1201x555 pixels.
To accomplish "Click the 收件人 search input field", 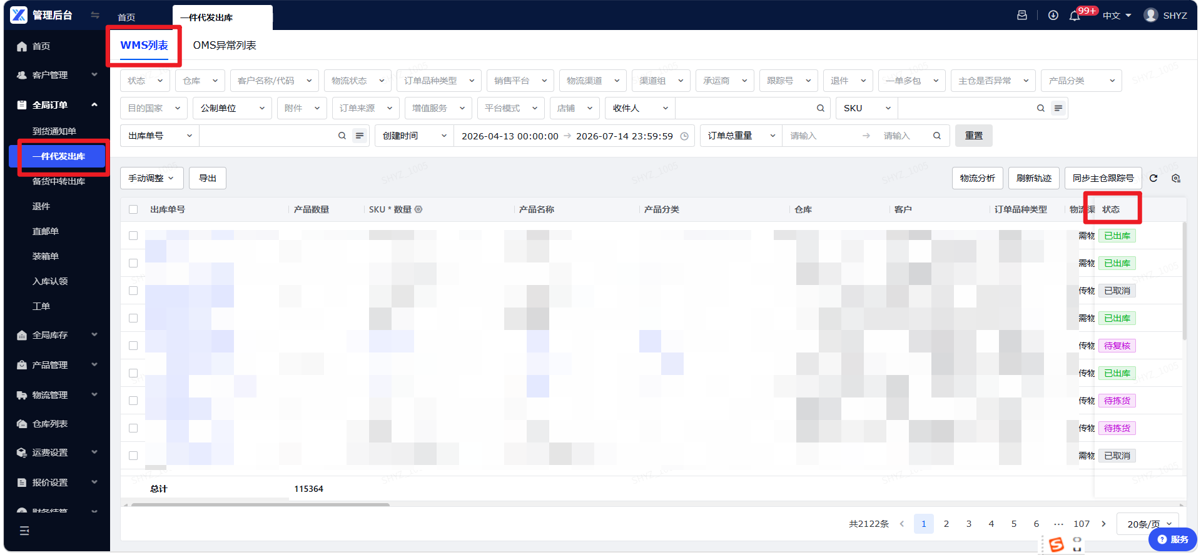I will [744, 108].
